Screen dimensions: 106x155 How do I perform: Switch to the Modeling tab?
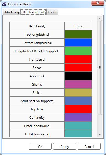coord(12,12)
